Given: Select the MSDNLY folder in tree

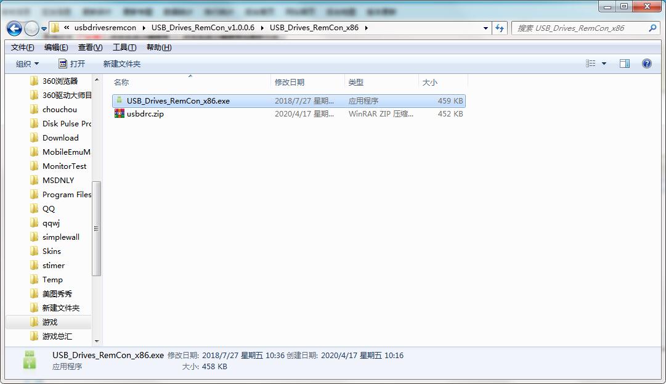Looking at the screenshot, I should click(x=58, y=181).
